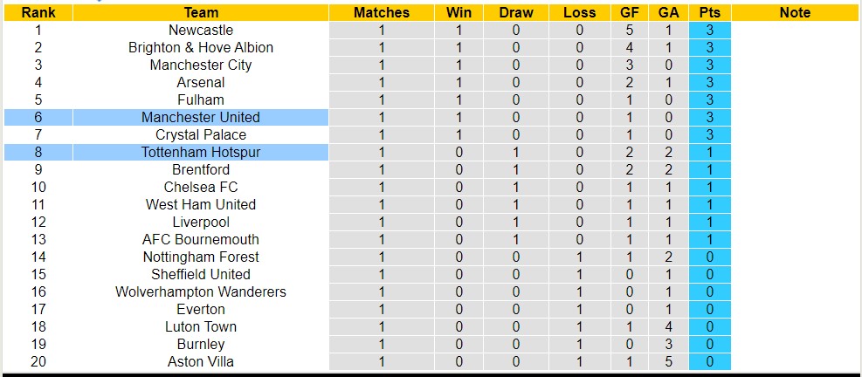Open the Manchester City team link
This screenshot has width=862, height=377.
tap(201, 65)
